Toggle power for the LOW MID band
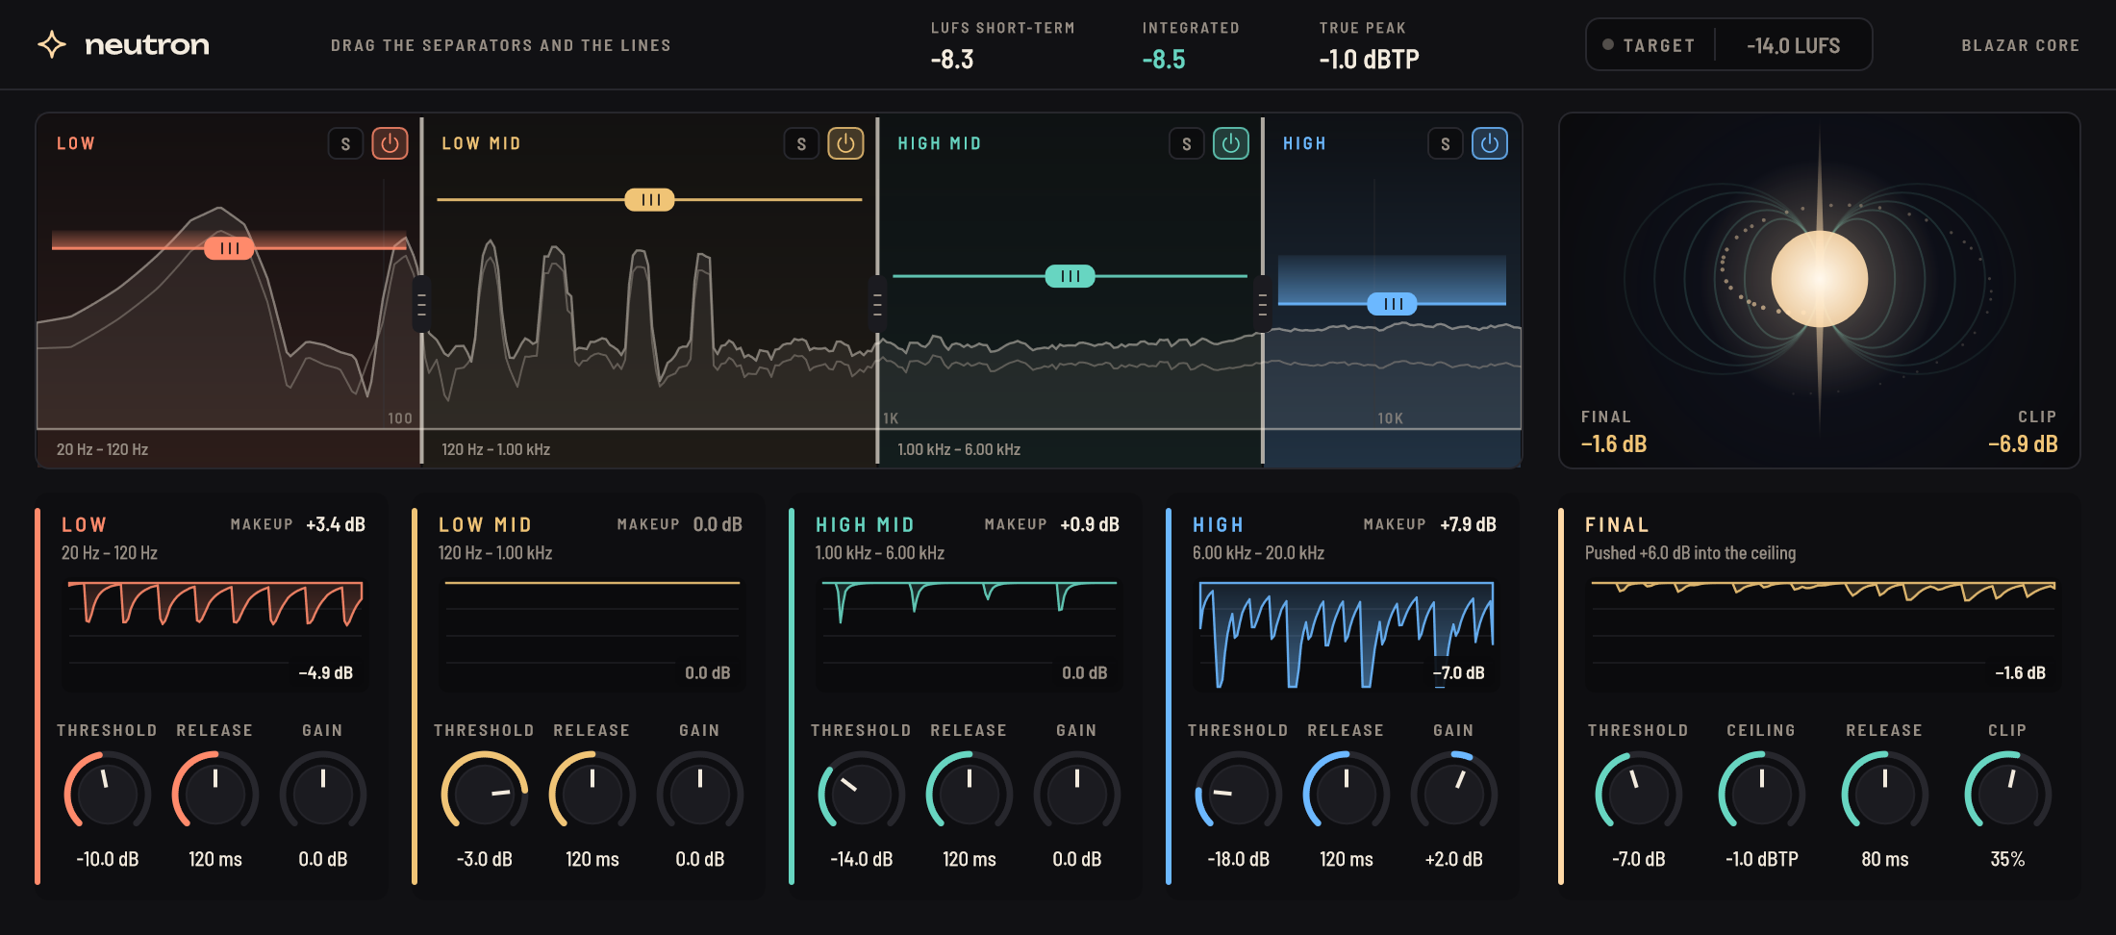The width and height of the screenshot is (2116, 935). tap(845, 143)
